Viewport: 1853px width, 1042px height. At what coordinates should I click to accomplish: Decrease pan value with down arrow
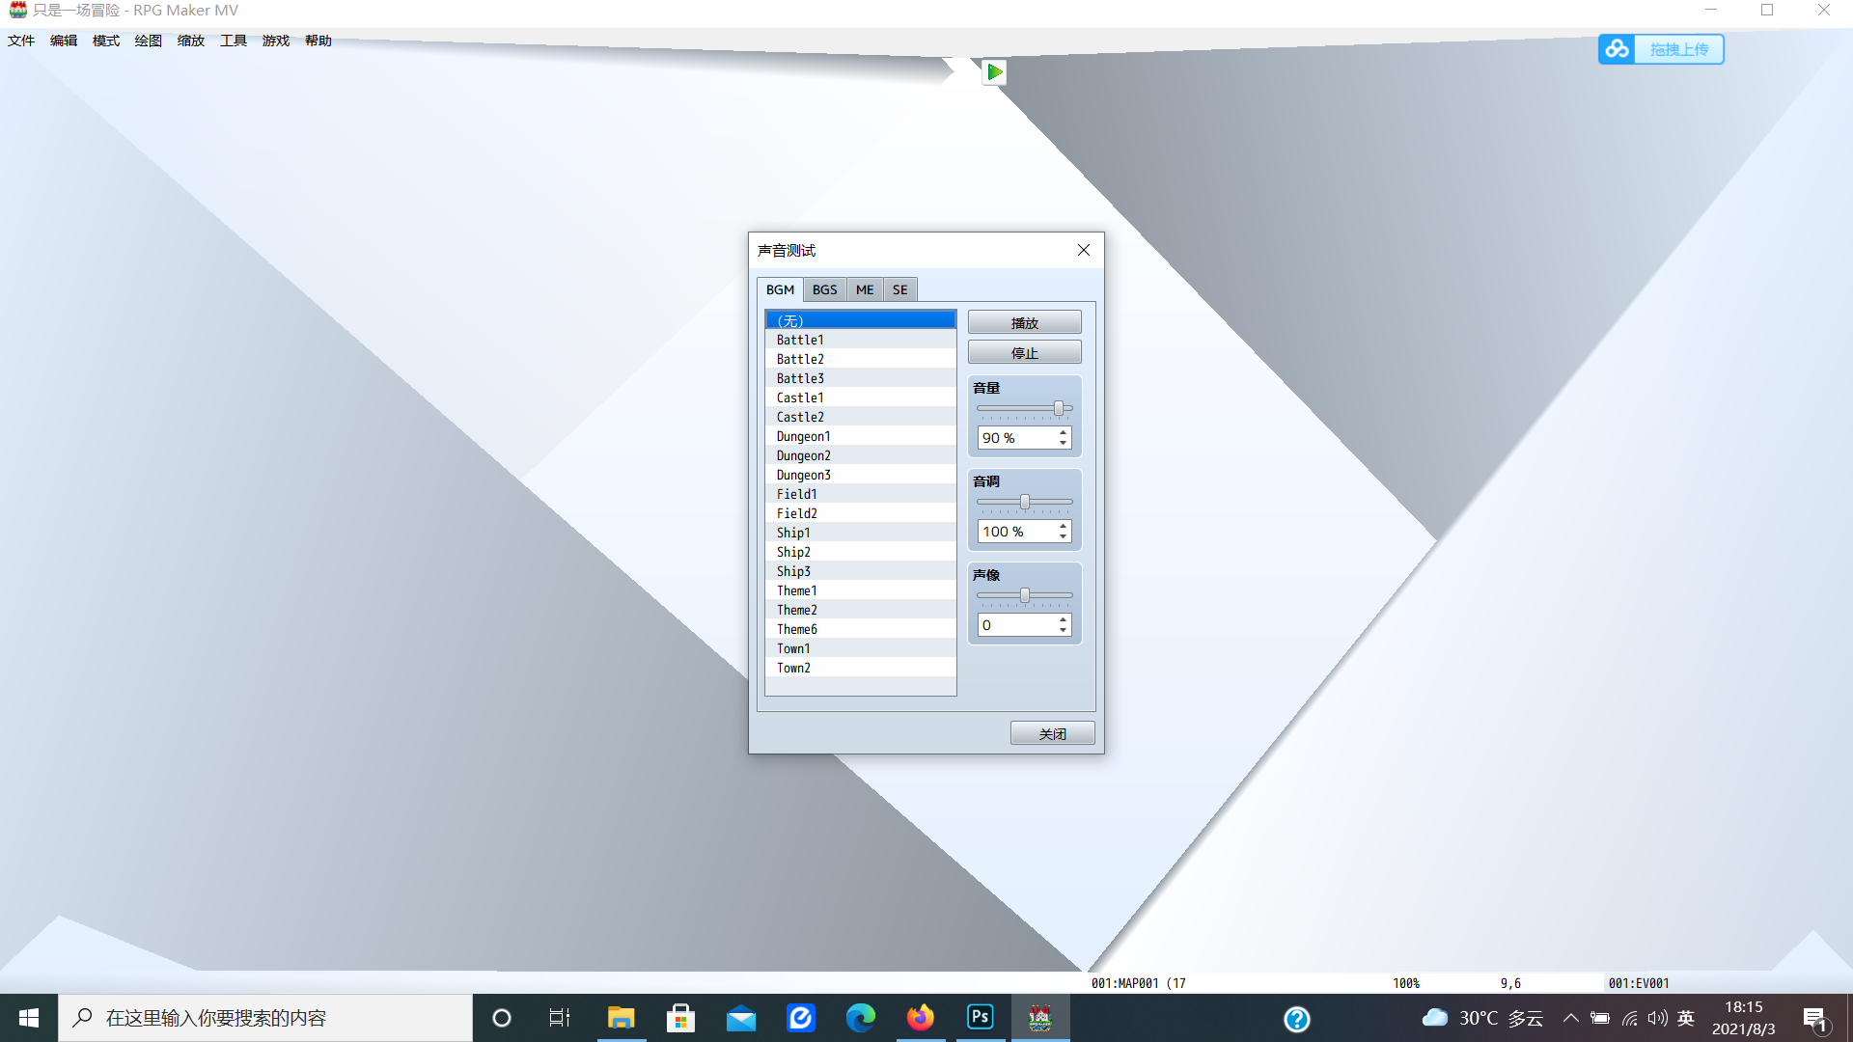1063,630
